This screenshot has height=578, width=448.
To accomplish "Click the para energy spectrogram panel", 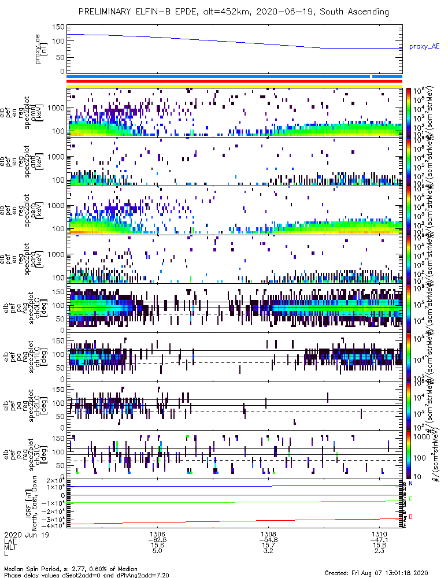I will pyautogui.click(x=234, y=259).
